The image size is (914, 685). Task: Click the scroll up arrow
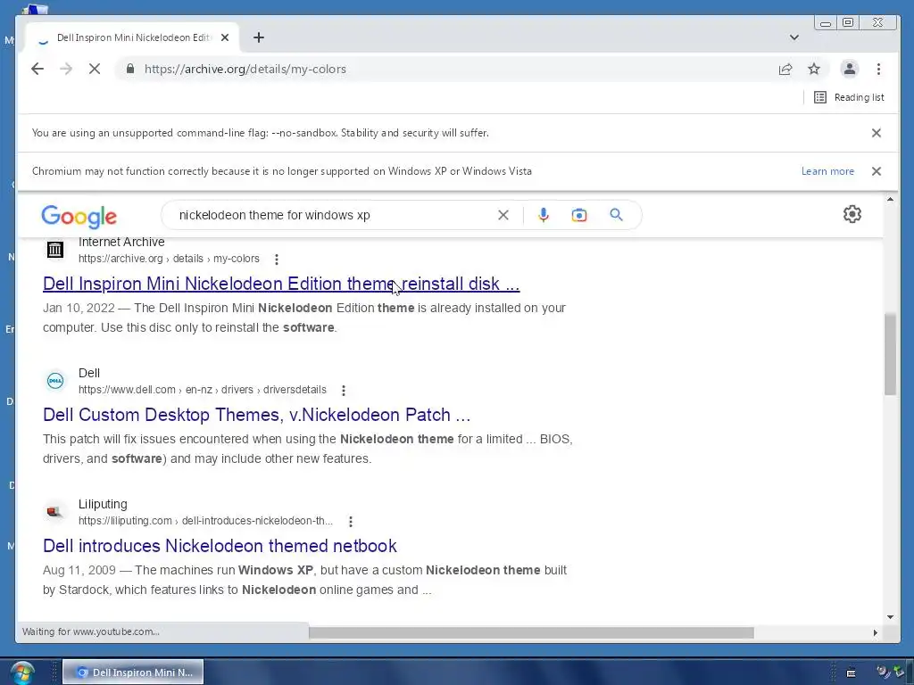point(890,200)
